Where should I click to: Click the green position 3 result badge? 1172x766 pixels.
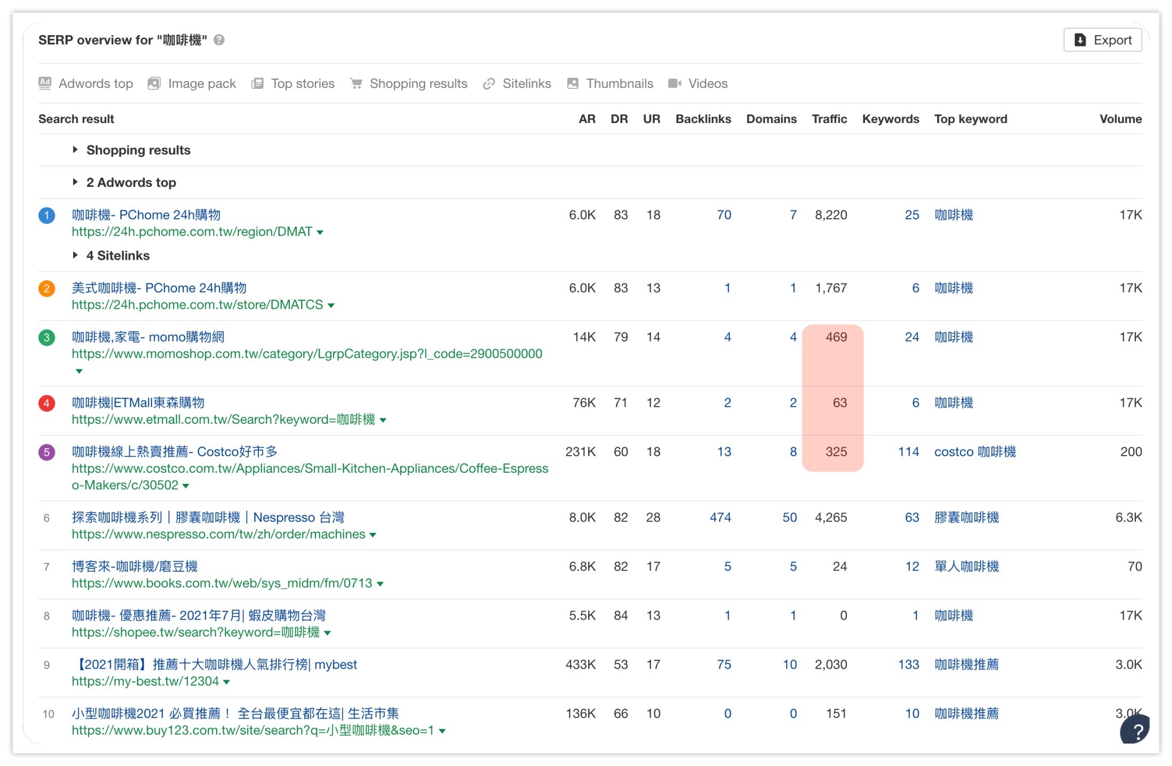point(47,337)
